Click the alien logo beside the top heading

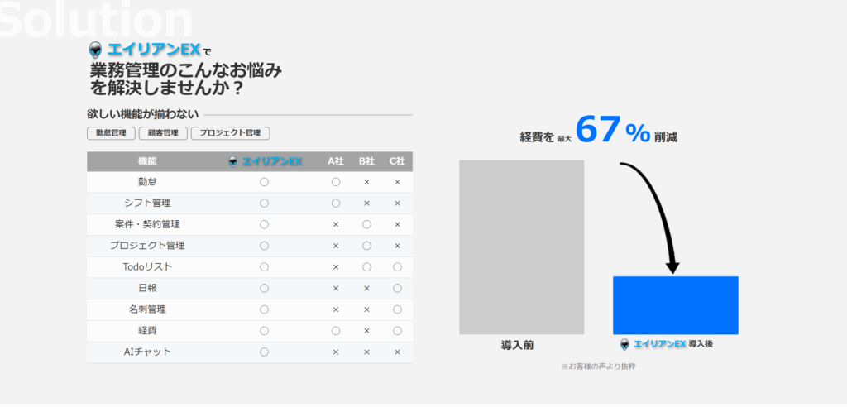(x=95, y=50)
